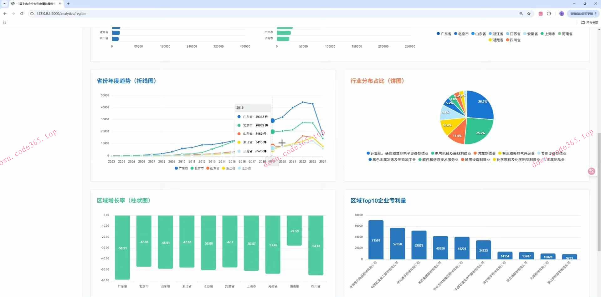Bookmark this page with the star icon
This screenshot has width=601, height=297.
pyautogui.click(x=529, y=13)
